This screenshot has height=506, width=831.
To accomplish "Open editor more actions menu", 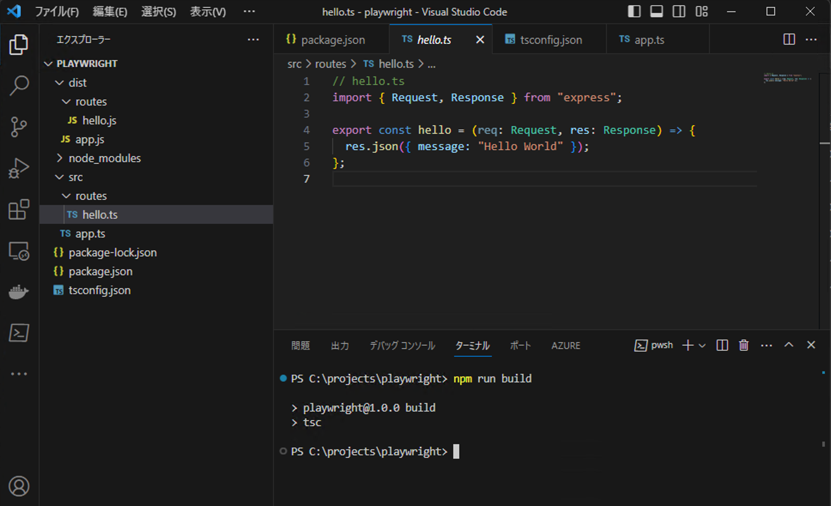I will [811, 39].
